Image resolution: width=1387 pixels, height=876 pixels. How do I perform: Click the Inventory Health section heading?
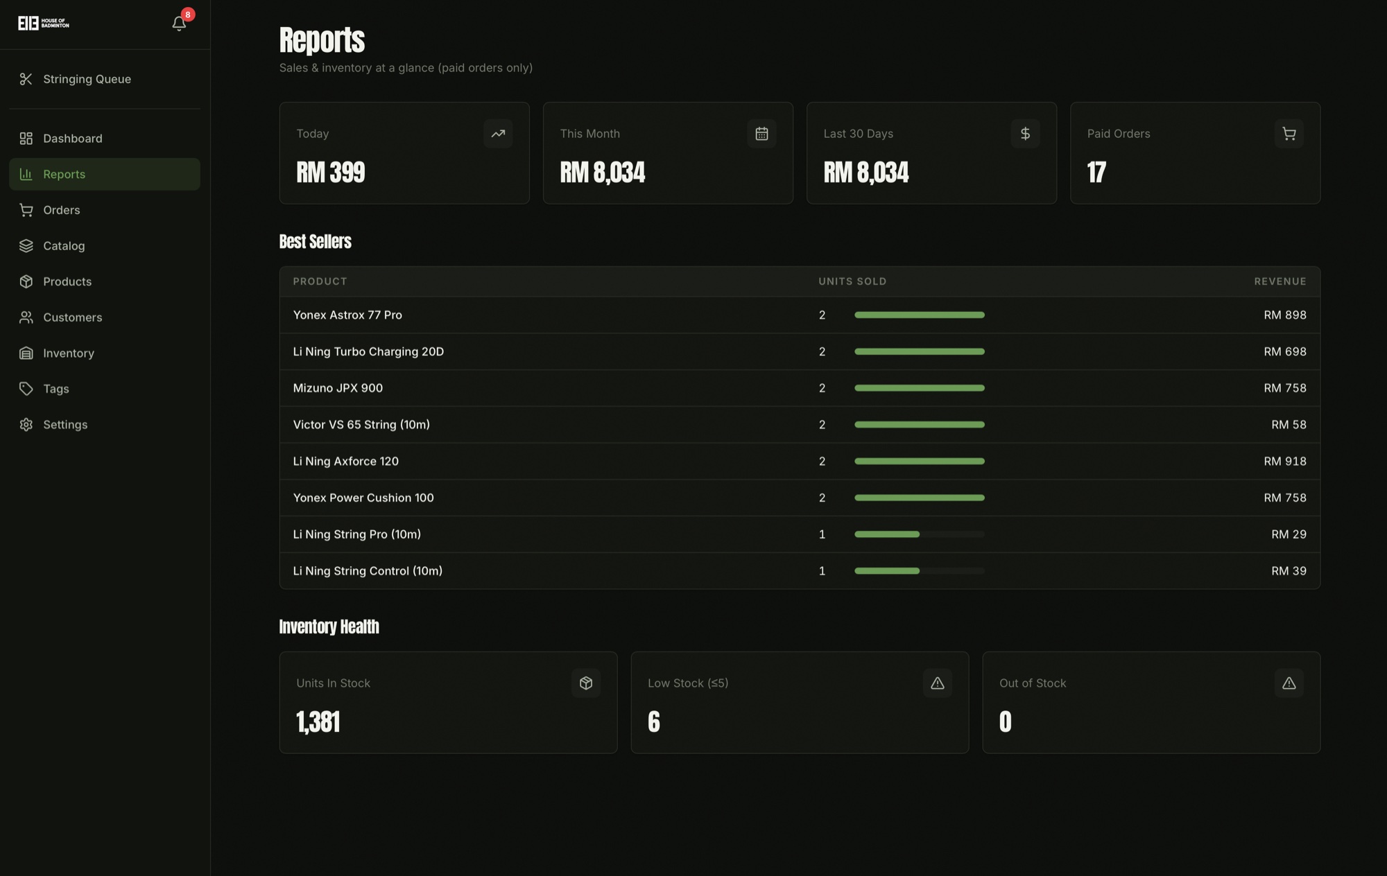tap(329, 627)
